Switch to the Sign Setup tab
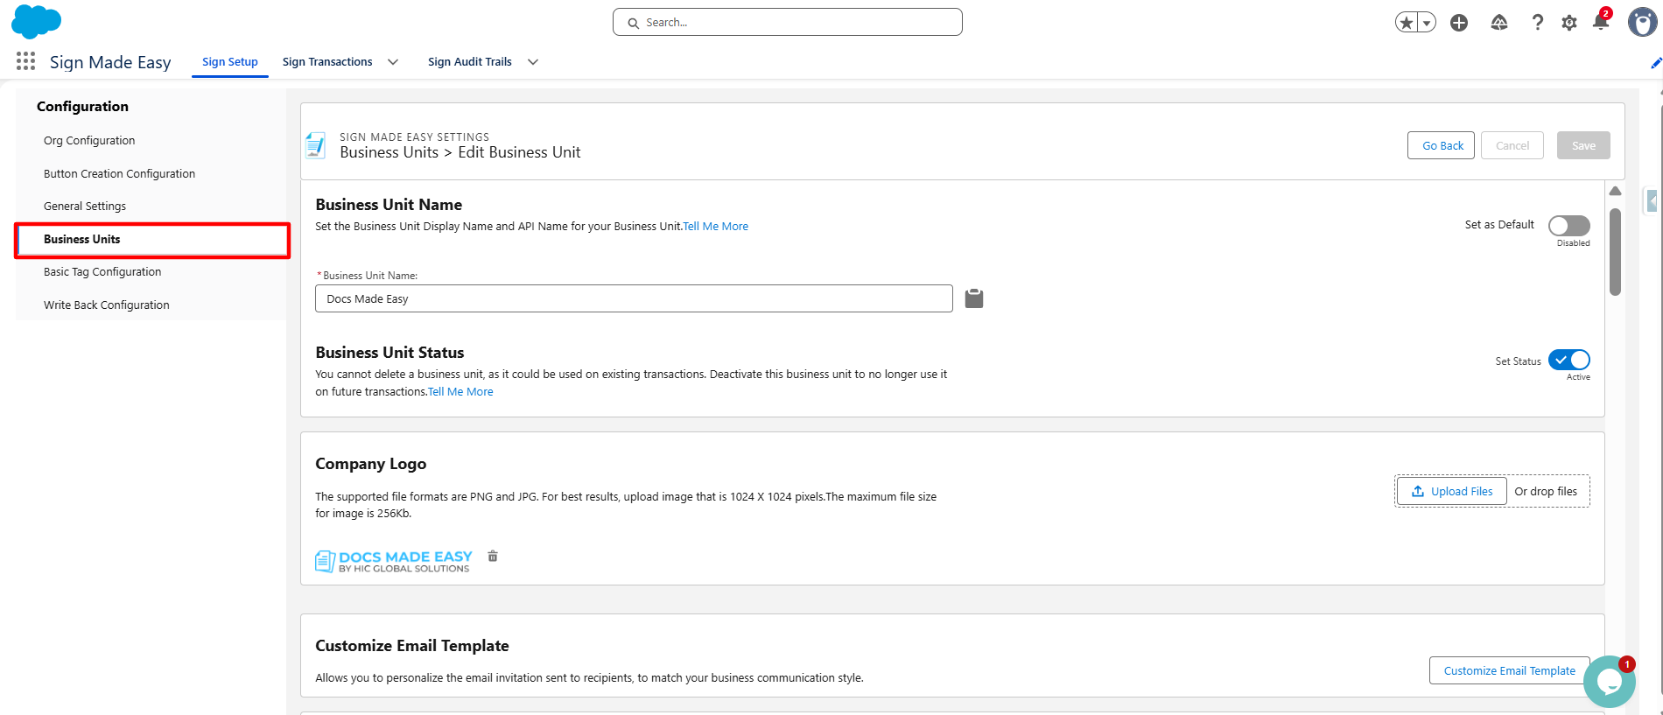The width and height of the screenshot is (1663, 715). pyautogui.click(x=230, y=62)
